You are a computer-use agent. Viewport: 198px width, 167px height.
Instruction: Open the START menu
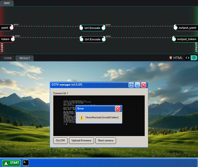click(11, 163)
